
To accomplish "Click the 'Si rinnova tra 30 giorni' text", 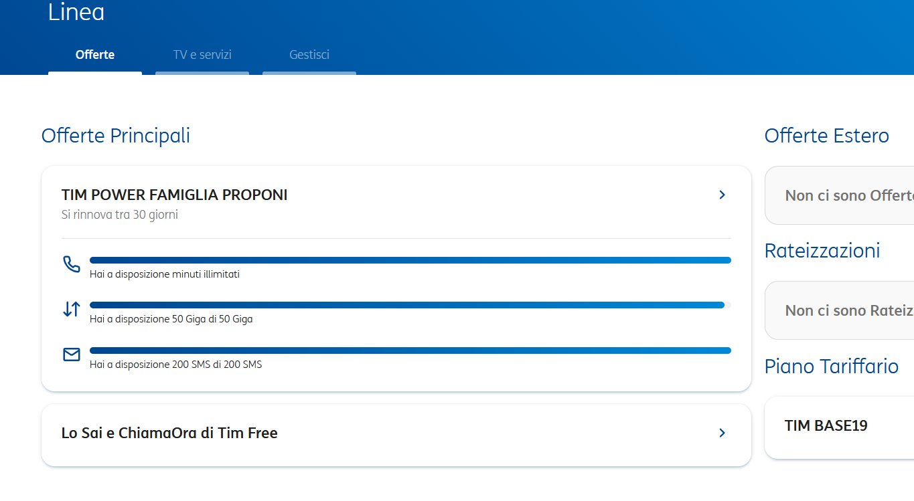I will 120,215.
